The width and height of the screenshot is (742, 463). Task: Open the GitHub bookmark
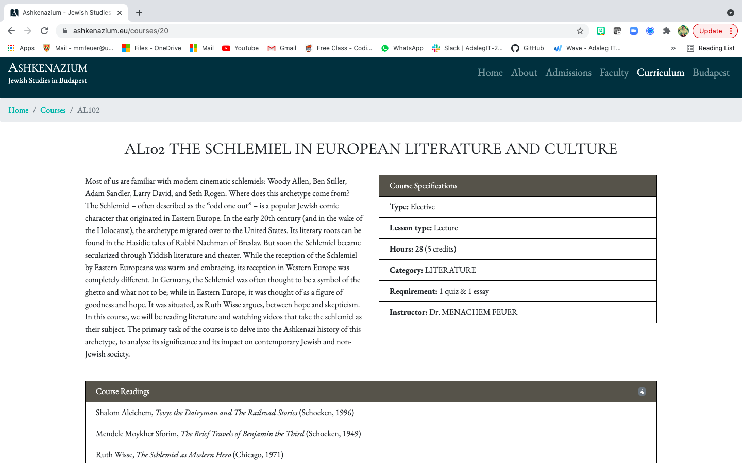pyautogui.click(x=527, y=48)
